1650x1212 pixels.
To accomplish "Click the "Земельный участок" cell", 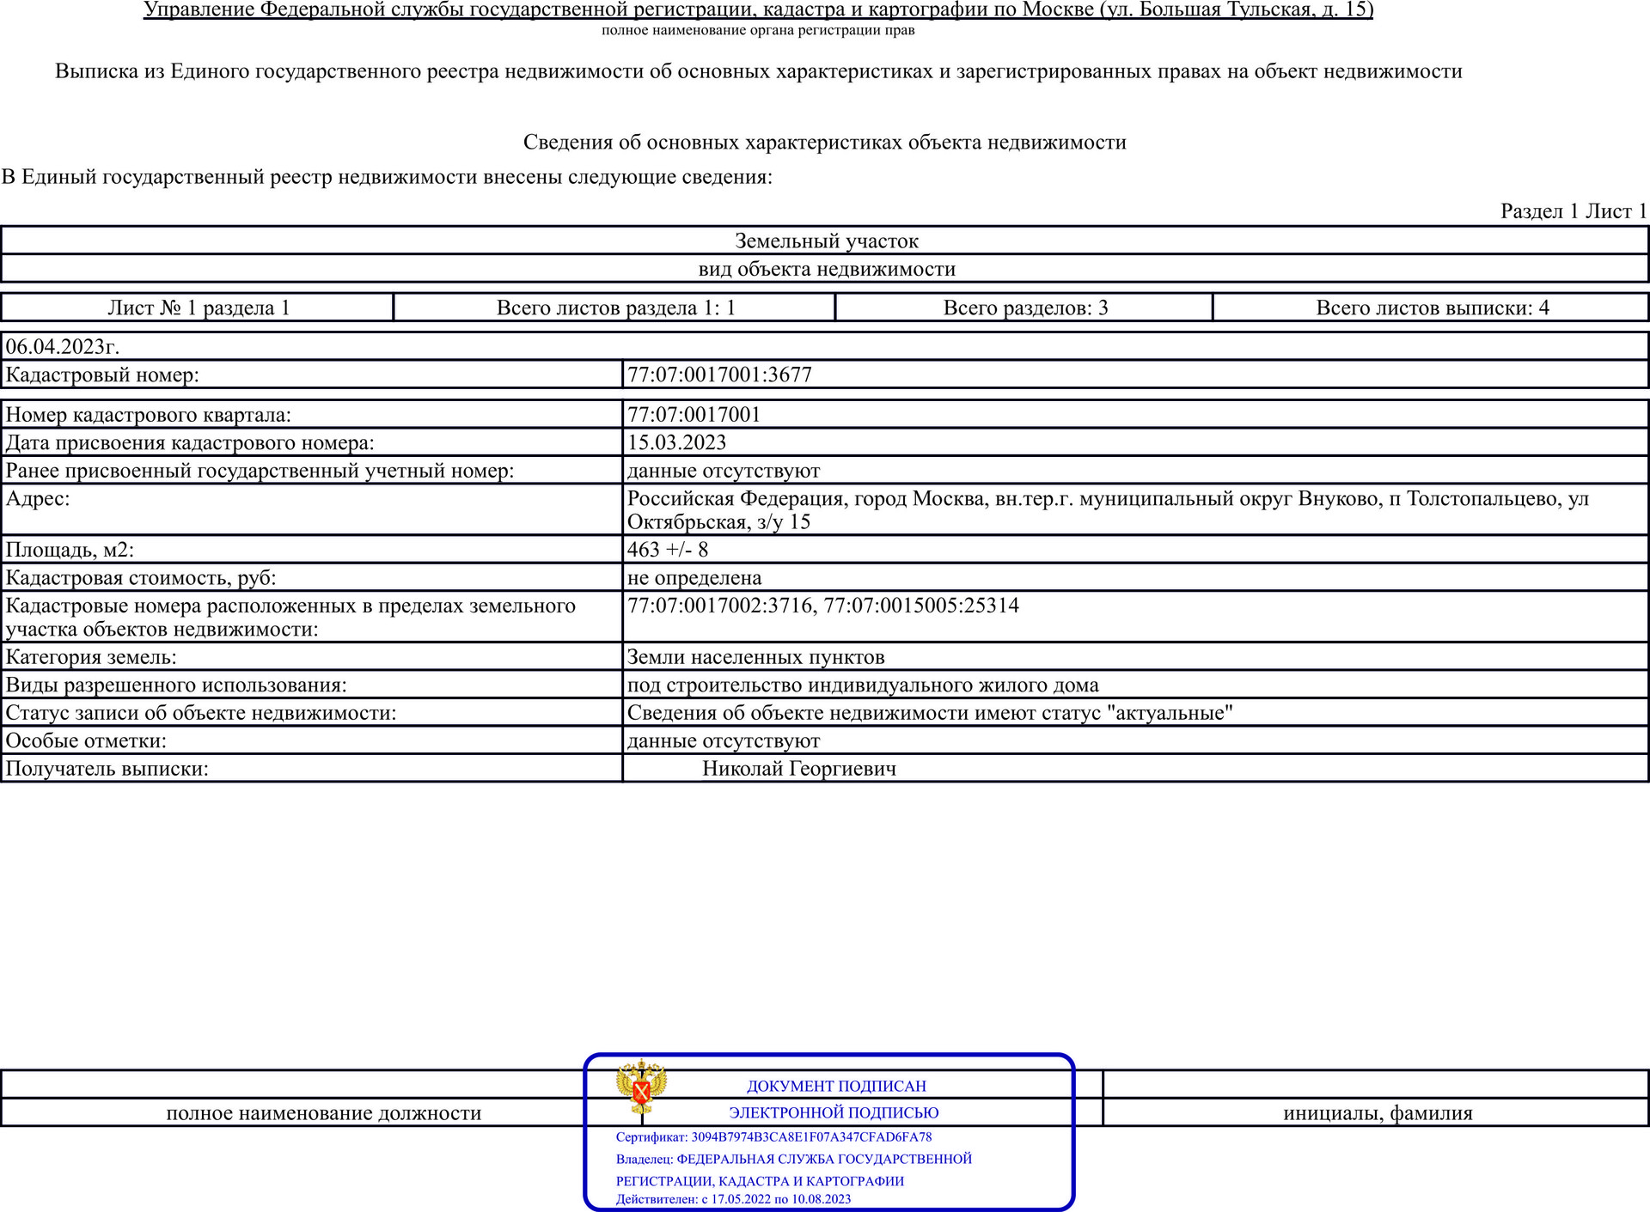I will coord(826,241).
